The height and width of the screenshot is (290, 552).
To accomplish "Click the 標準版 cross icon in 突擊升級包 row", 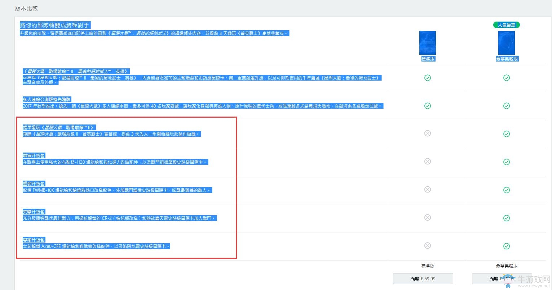I will 427,218.
